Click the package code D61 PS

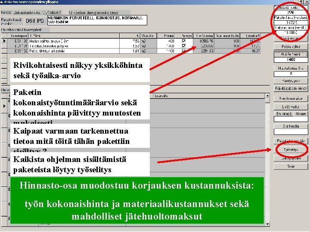35,21
